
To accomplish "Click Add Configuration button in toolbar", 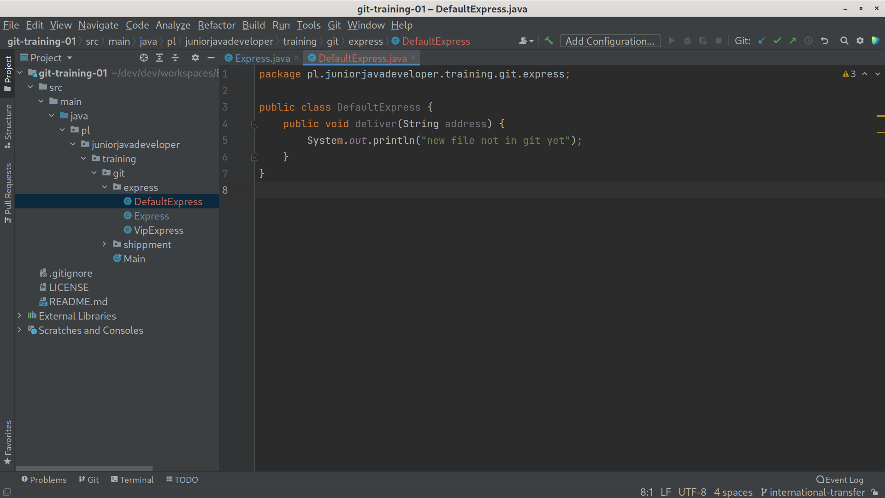I will click(609, 41).
